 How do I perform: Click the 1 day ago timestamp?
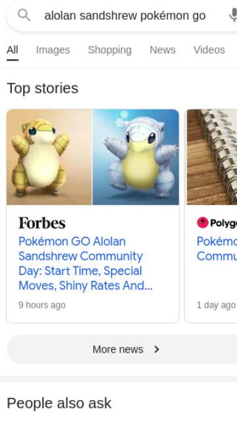(x=216, y=305)
